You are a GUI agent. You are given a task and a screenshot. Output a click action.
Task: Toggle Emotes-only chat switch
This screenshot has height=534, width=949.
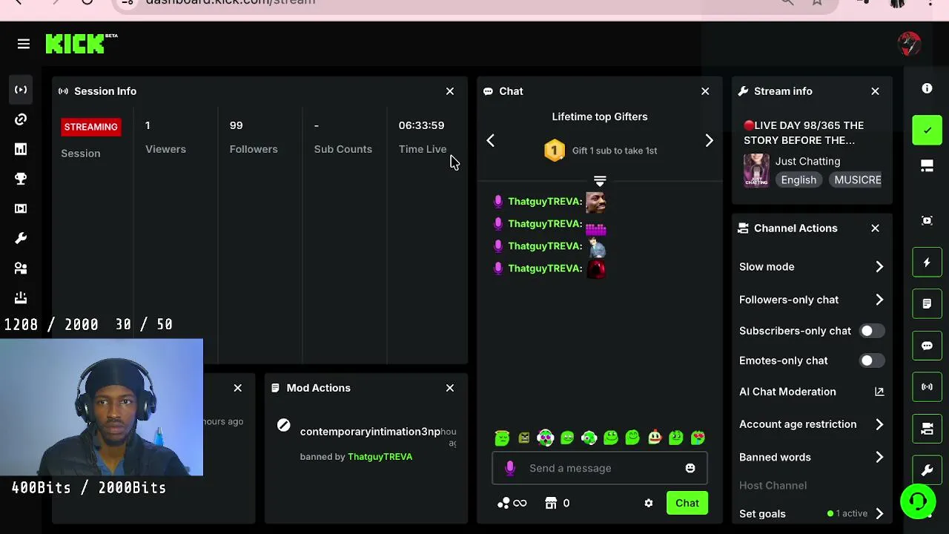point(870,360)
